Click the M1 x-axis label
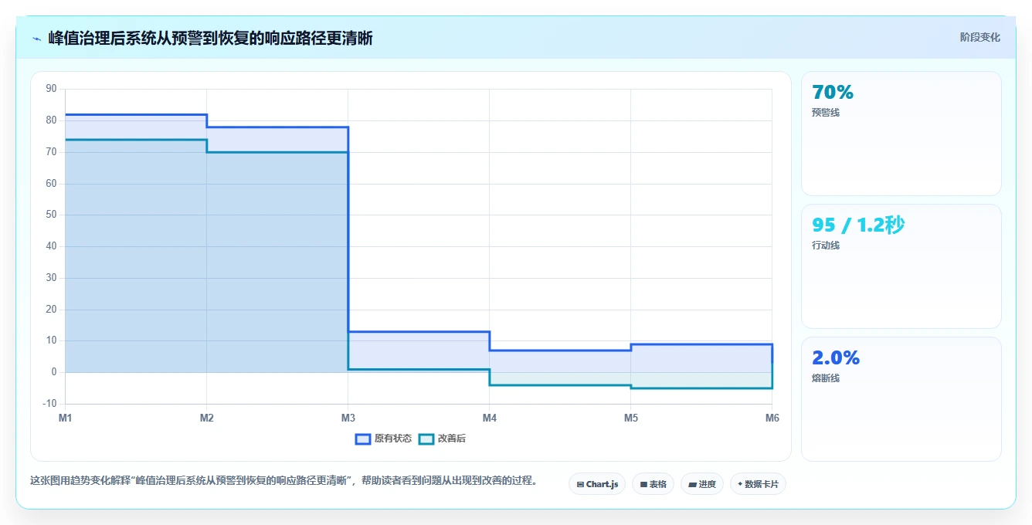 [x=66, y=418]
